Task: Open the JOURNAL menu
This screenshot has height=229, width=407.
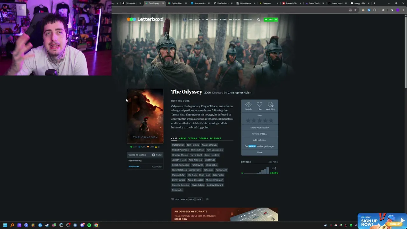Action: [x=248, y=20]
